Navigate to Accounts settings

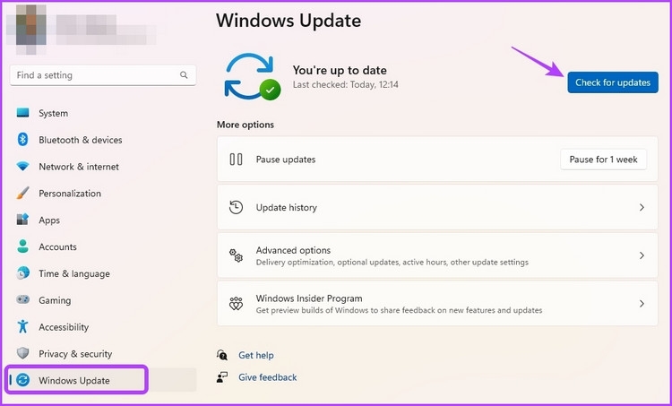click(103, 246)
